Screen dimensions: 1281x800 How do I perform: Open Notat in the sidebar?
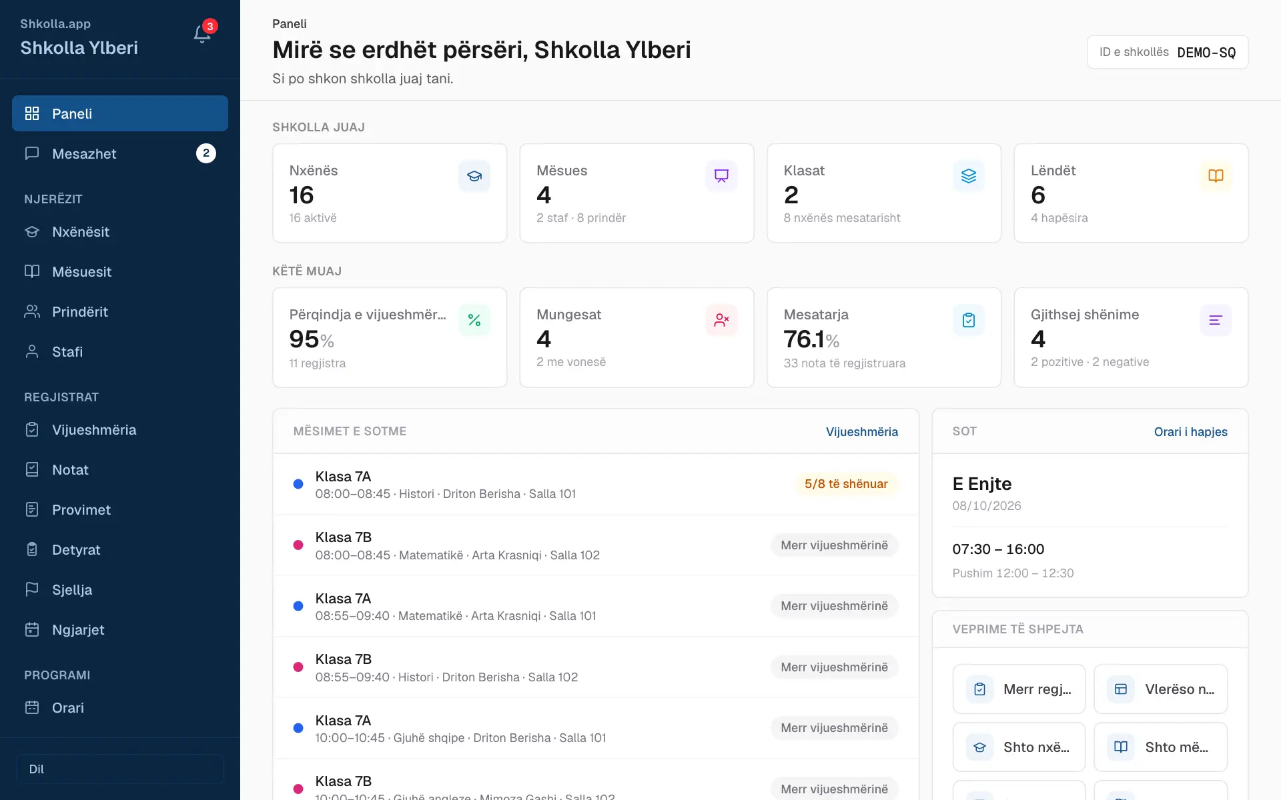pyautogui.click(x=120, y=469)
